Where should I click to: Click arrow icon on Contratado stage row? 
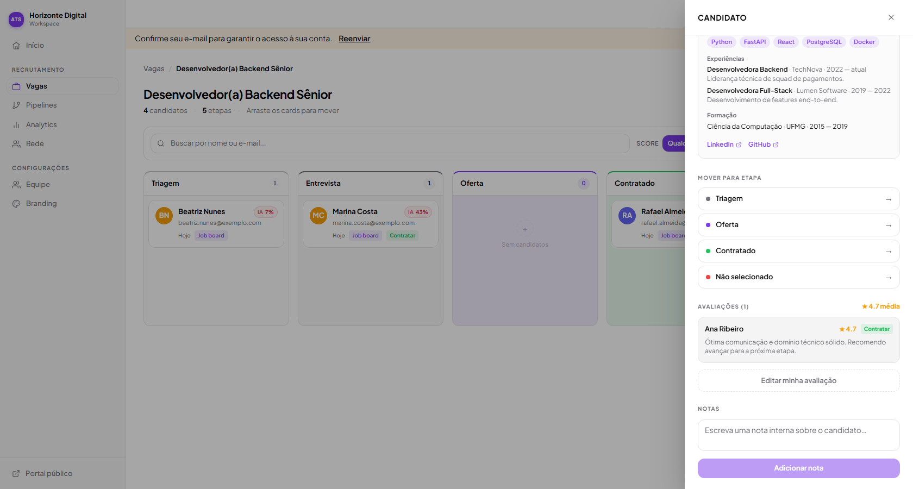pos(889,252)
